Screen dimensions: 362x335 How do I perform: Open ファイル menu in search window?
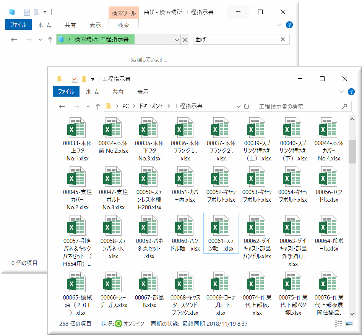18,25
